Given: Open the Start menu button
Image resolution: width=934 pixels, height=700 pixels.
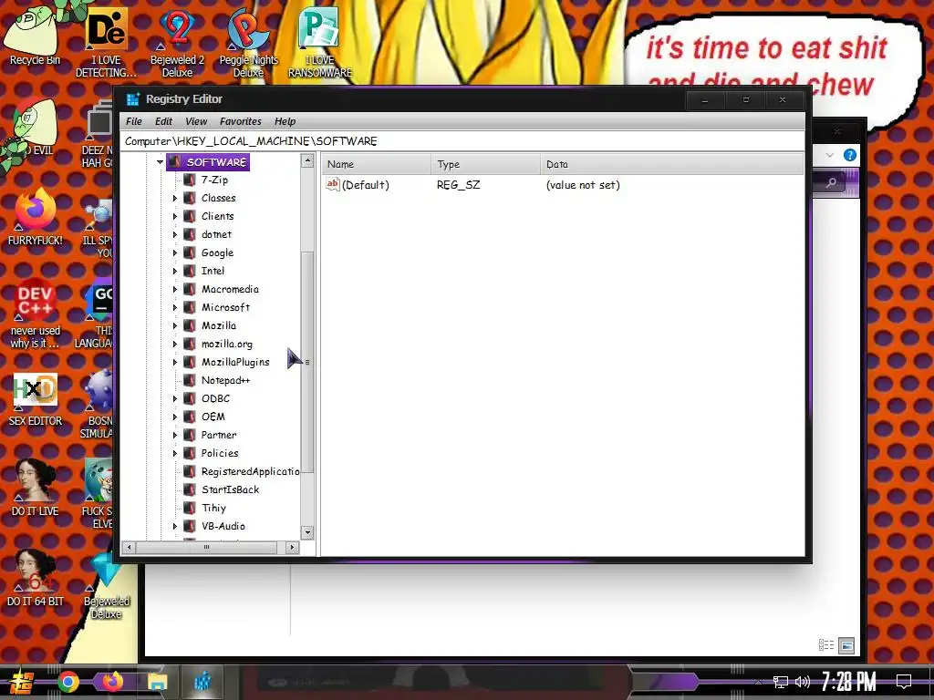Looking at the screenshot, I should tap(21, 682).
